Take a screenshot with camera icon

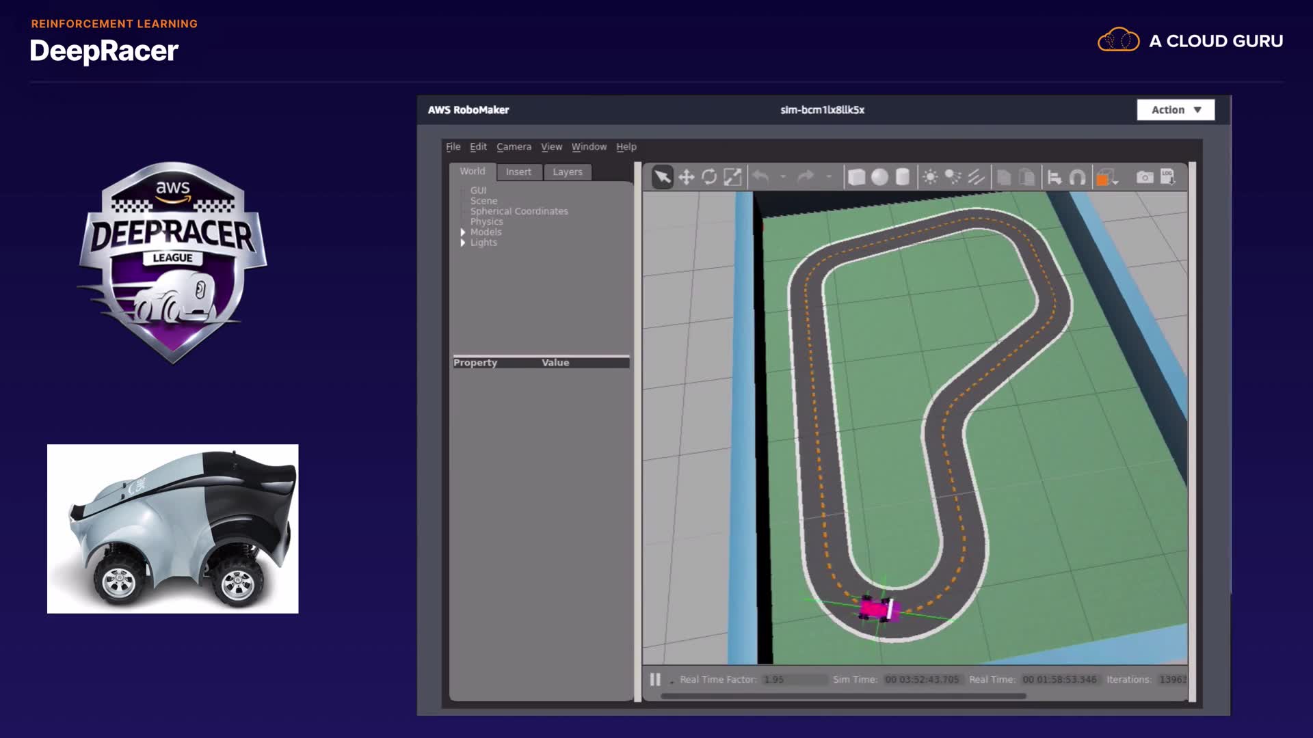click(1144, 178)
